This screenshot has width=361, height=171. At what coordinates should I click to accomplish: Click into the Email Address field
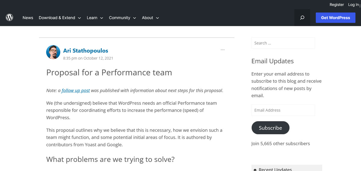283,110
